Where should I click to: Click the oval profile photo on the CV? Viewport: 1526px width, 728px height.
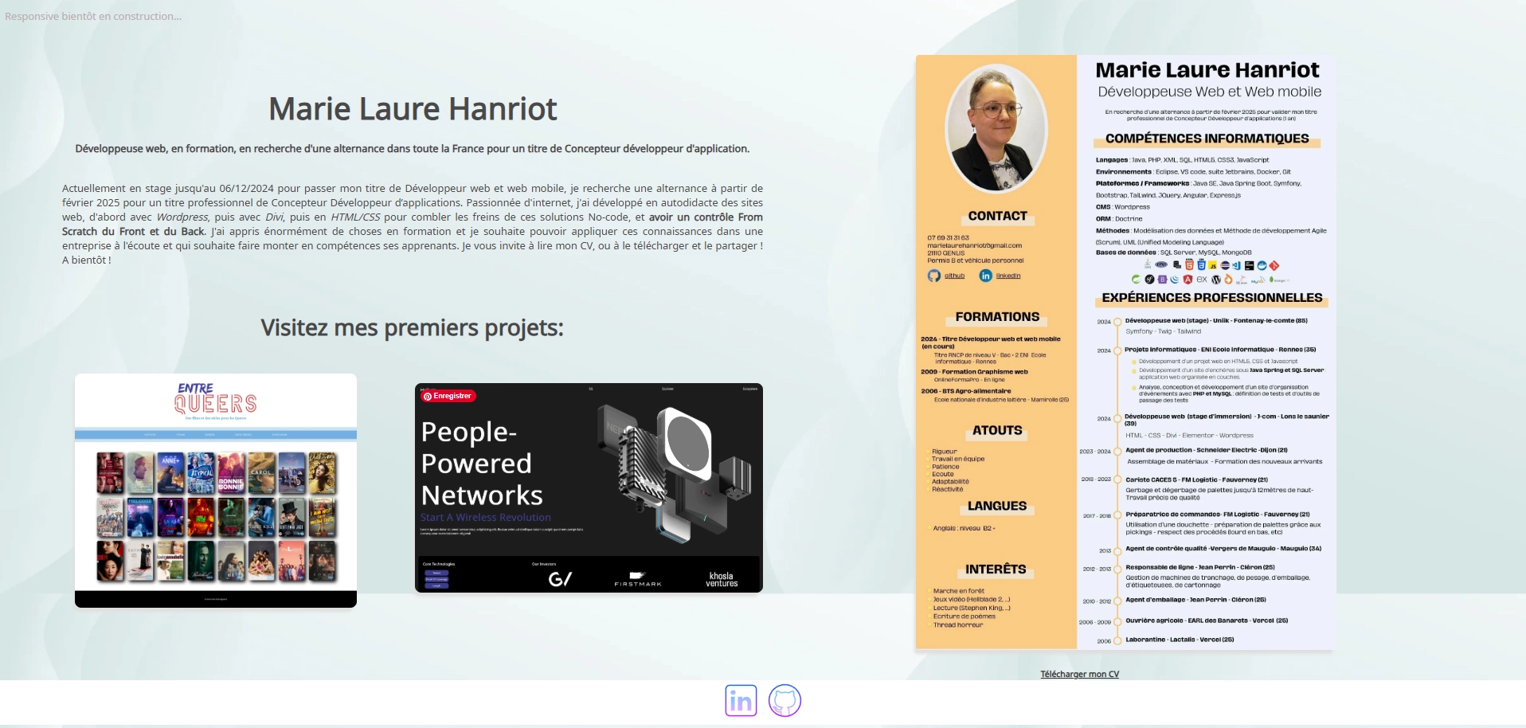[x=996, y=128]
